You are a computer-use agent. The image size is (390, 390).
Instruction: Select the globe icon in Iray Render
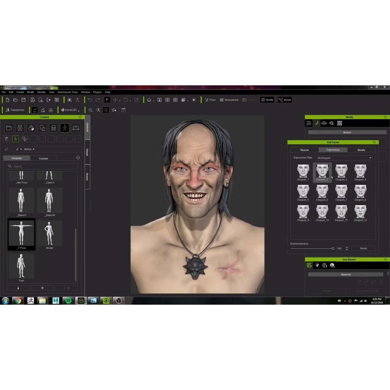tap(324, 265)
